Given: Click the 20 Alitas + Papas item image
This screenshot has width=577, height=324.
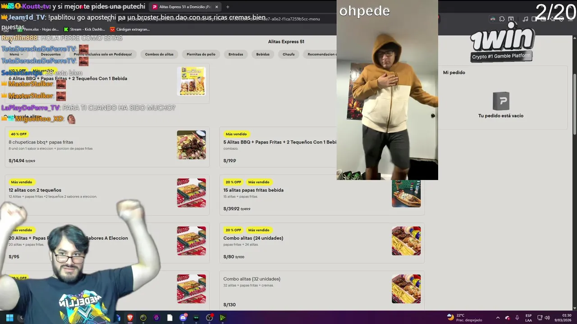Looking at the screenshot, I should pos(191,241).
